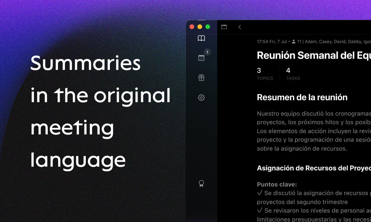
Task: Click the paragraph starting Nuestro equipo discutió
Action: pyautogui.click(x=314, y=131)
